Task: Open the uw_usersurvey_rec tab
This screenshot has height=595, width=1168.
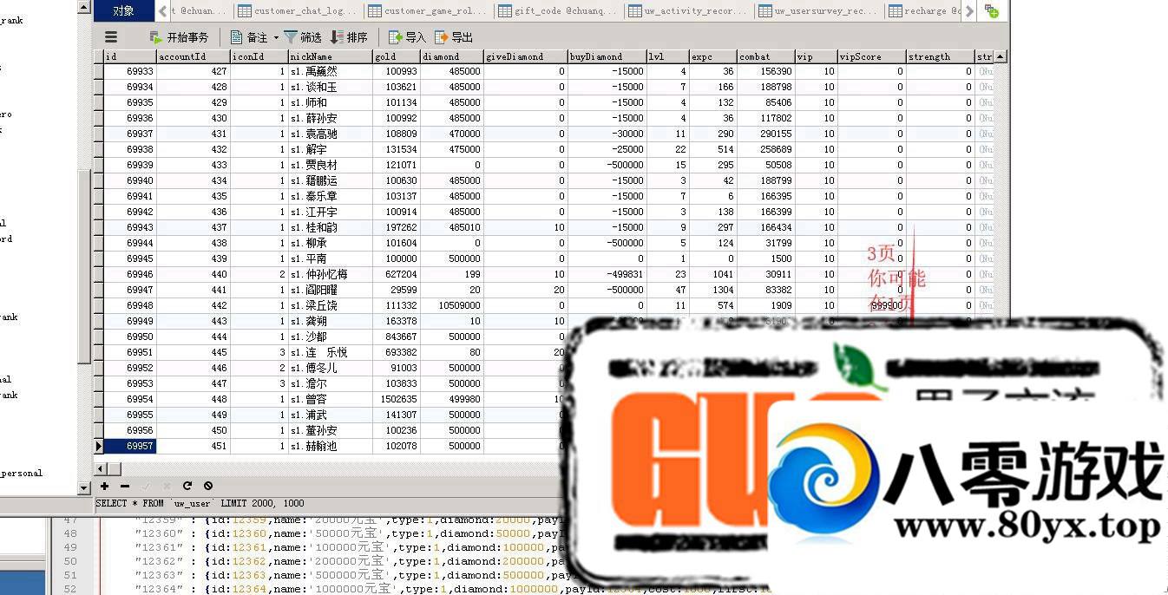Action: [x=820, y=11]
